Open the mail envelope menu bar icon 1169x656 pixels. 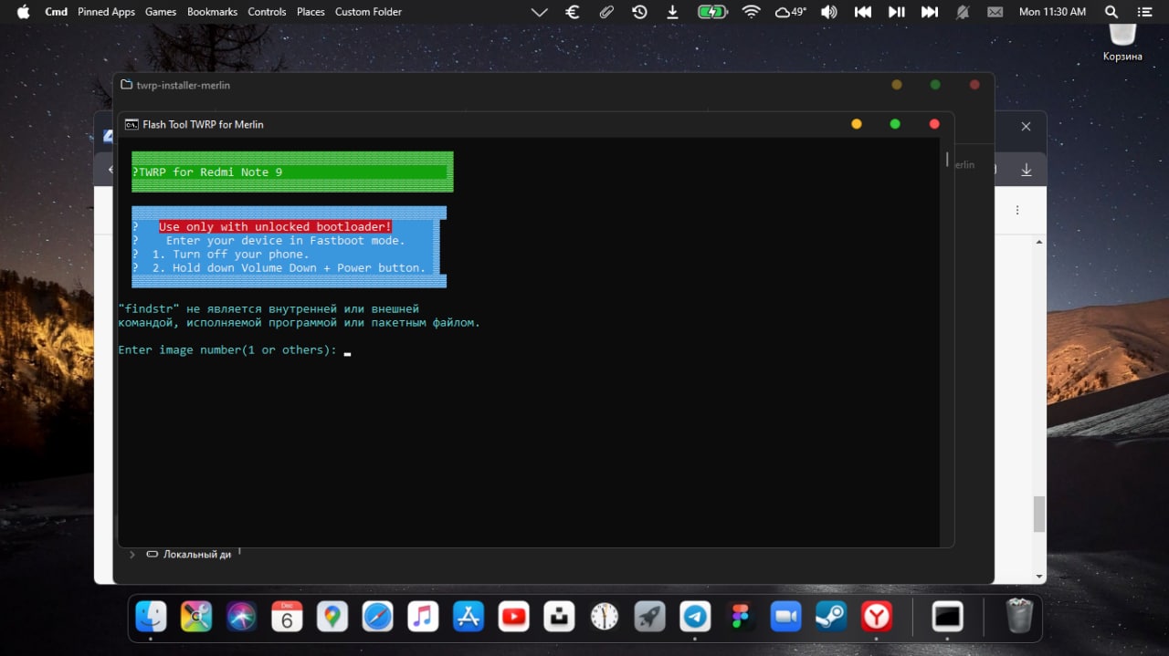(x=995, y=12)
